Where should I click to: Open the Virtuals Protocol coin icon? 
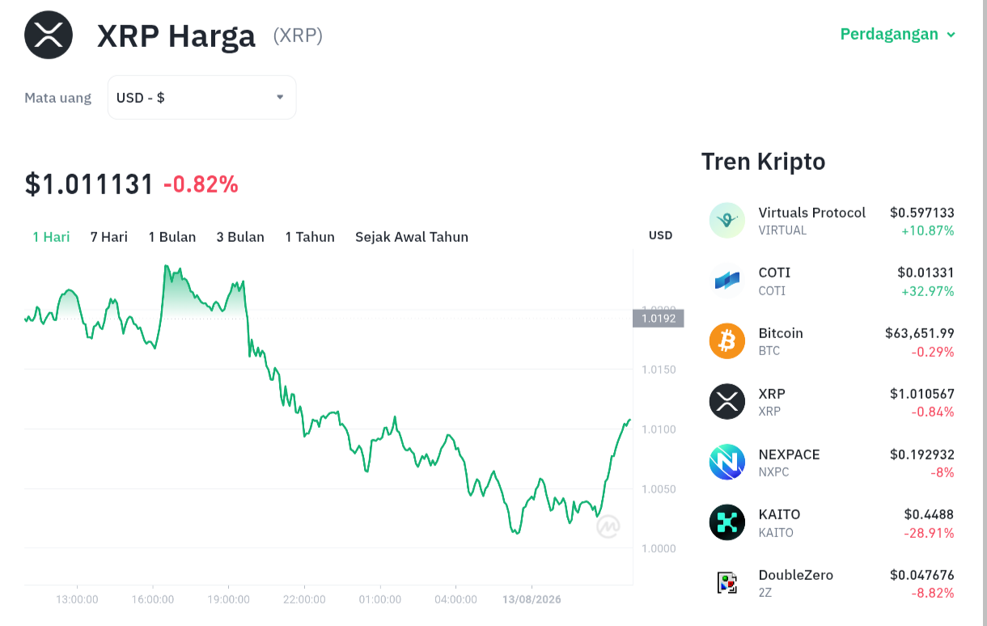point(726,220)
